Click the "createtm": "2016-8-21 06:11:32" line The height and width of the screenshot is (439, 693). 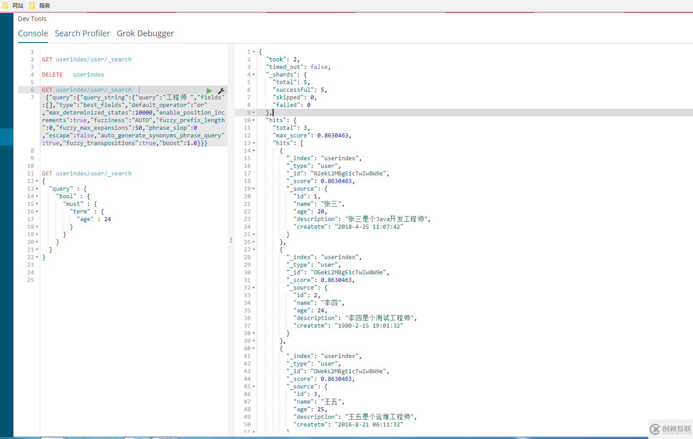pos(348,425)
